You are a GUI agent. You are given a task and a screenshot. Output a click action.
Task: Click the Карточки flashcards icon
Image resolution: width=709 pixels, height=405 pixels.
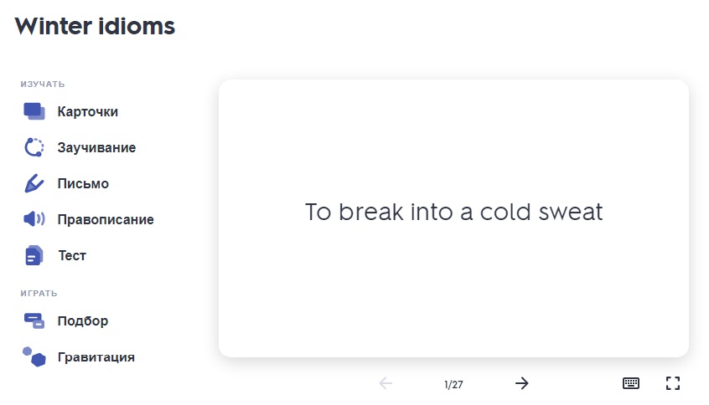coord(34,111)
